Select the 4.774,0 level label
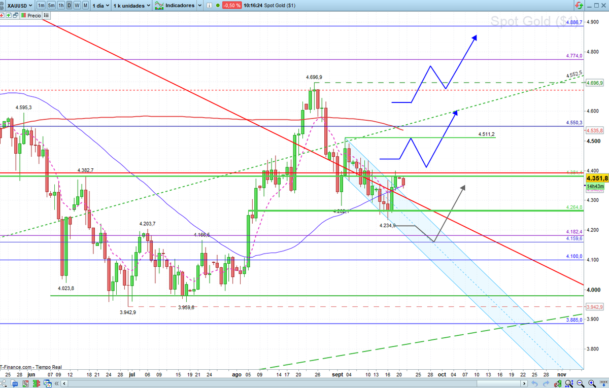Image resolution: width=609 pixels, height=388 pixels. (573, 56)
